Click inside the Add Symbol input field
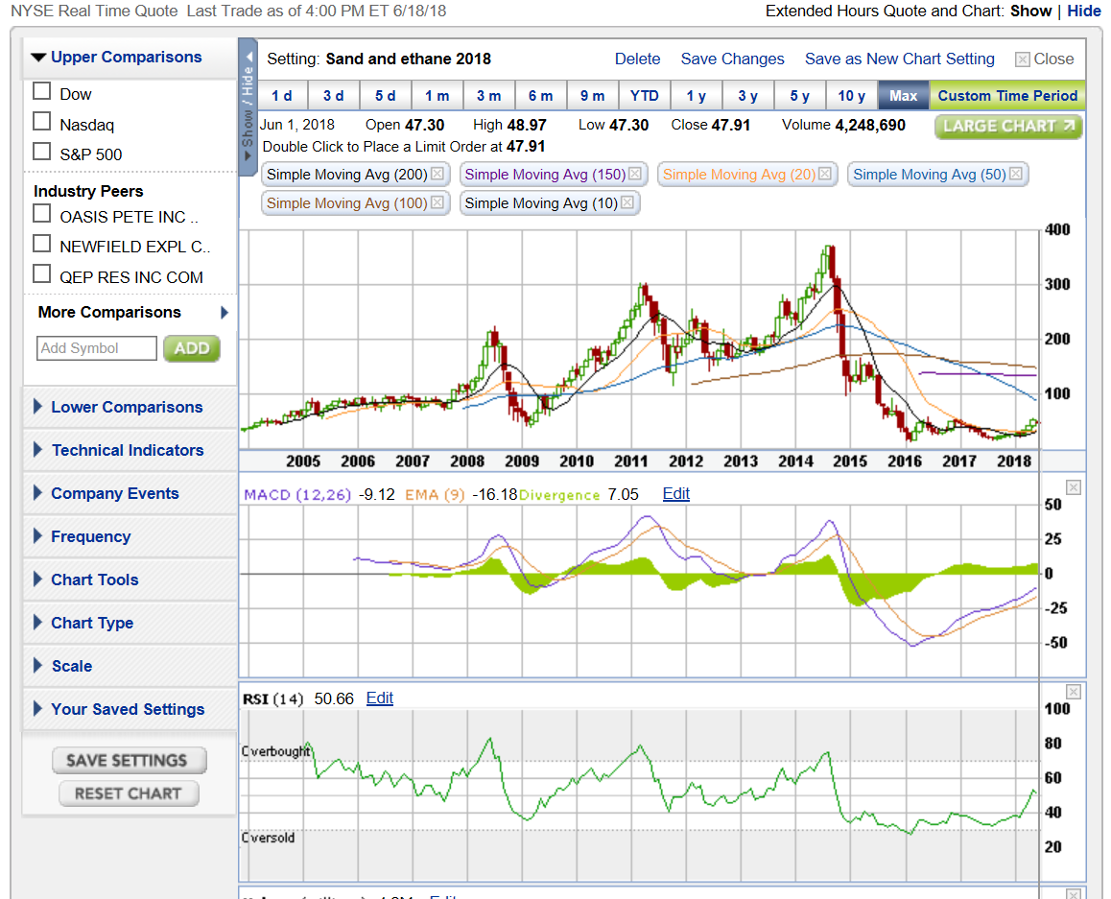 point(96,347)
